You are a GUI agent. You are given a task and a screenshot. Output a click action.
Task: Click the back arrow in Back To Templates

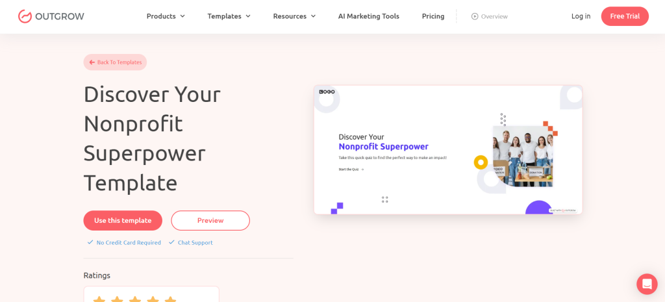[92, 62]
